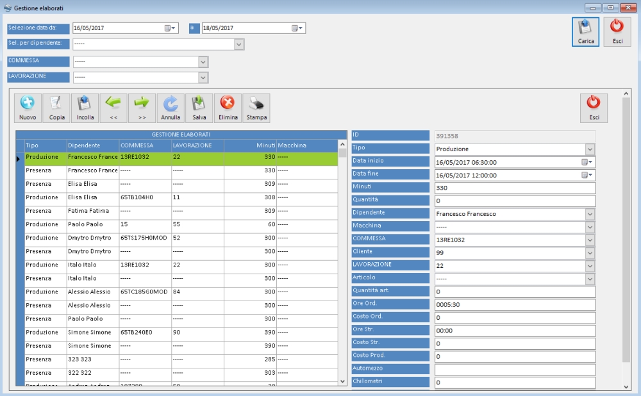Open the Tipo dropdown showing Produzione
This screenshot has height=396, width=641.
[590, 149]
